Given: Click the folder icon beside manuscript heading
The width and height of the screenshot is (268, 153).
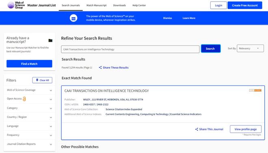Looking at the screenshot, I should tap(50, 40).
